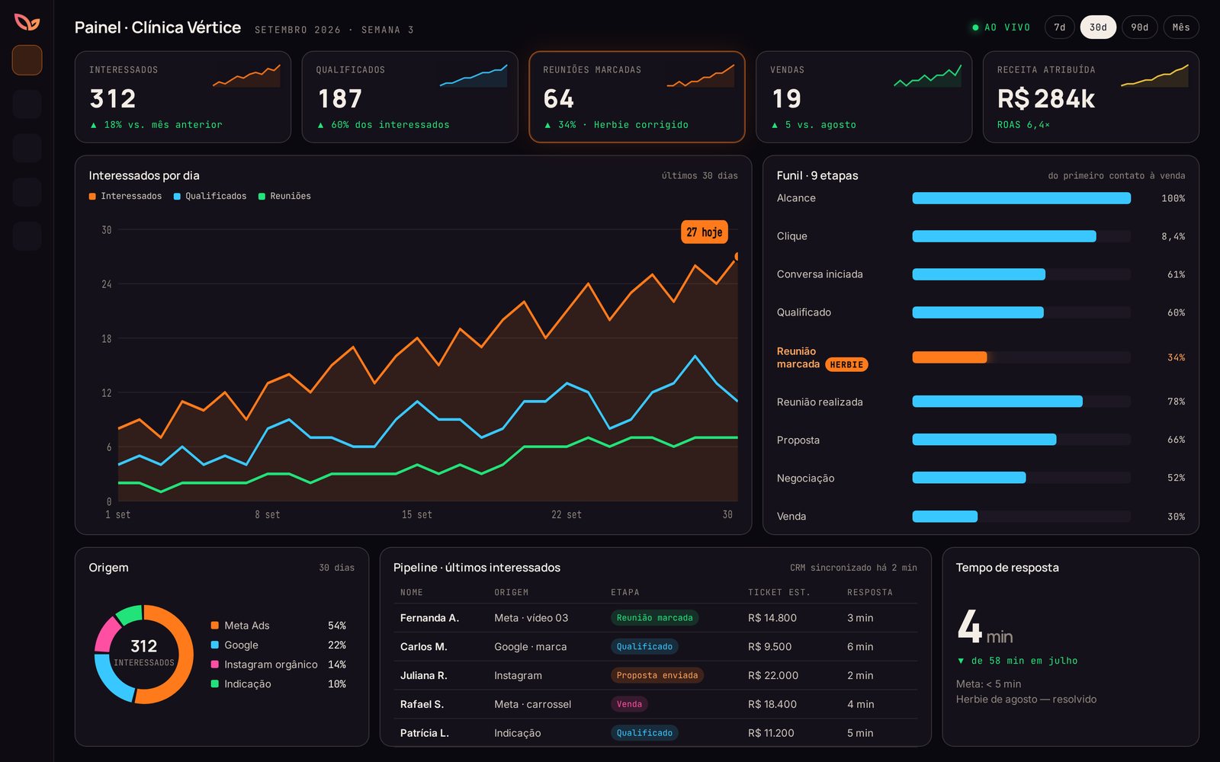Click the Meta Ads legend entry
The image size is (1220, 762).
point(278,626)
